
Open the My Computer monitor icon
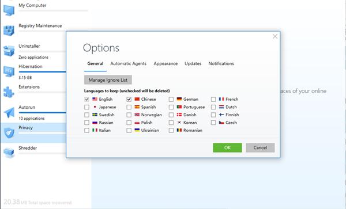pyautogui.click(x=9, y=10)
